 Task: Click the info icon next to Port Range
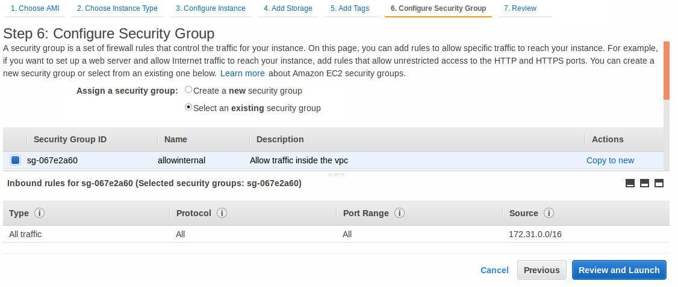point(399,213)
